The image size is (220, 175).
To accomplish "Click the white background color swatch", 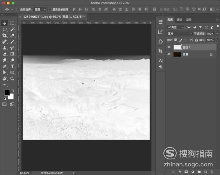I will 11,97.
